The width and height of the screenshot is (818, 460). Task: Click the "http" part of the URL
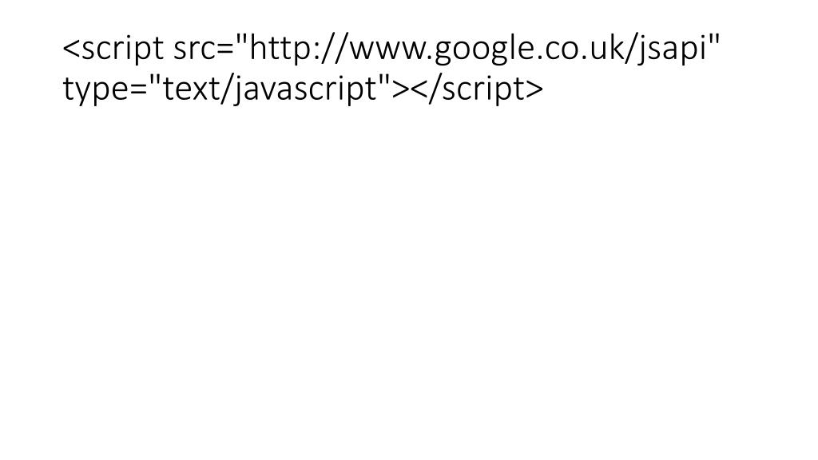(283, 47)
